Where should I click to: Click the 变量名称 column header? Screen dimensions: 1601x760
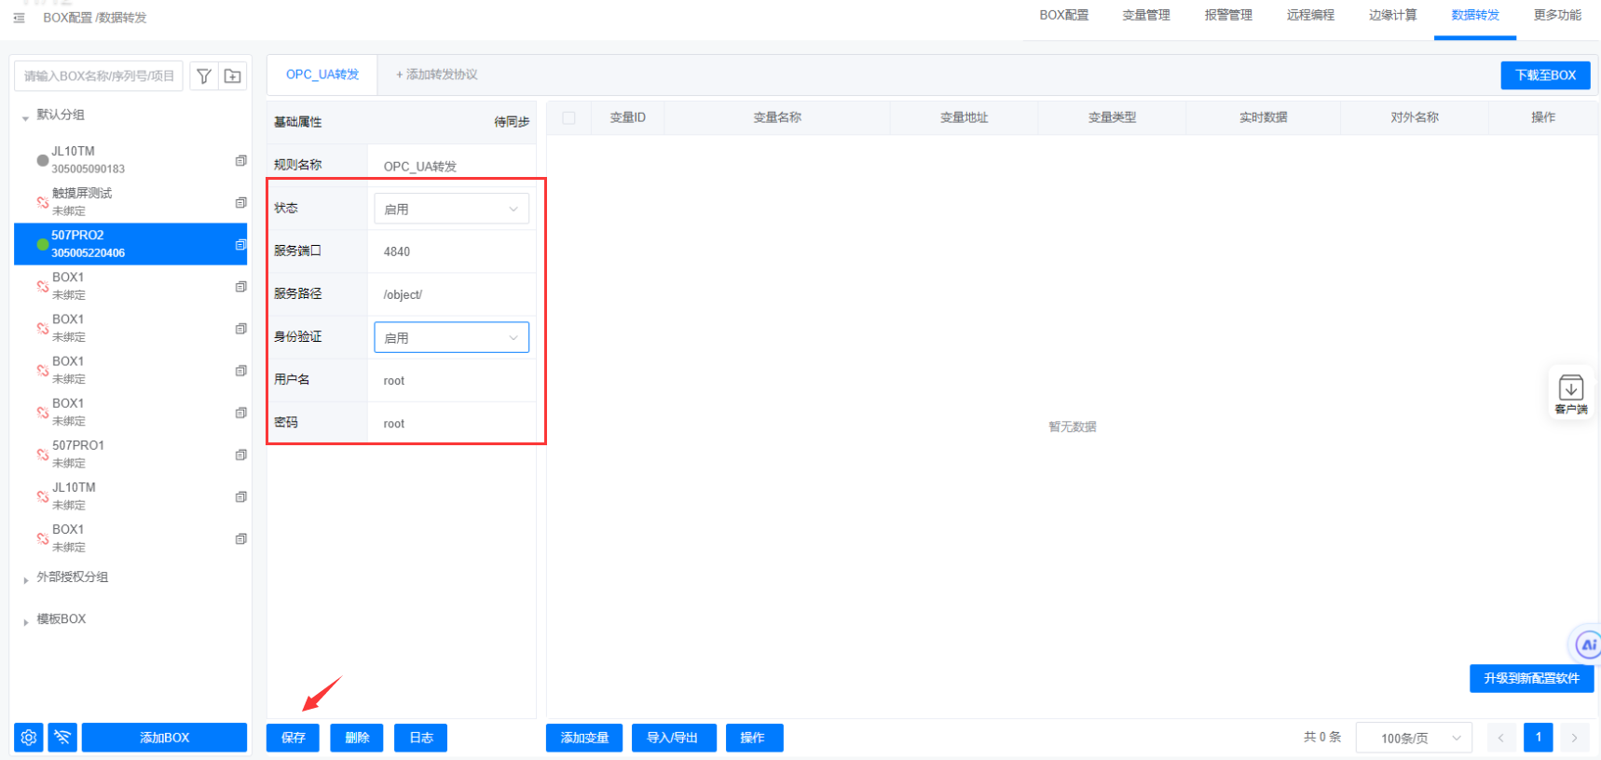pyautogui.click(x=777, y=117)
